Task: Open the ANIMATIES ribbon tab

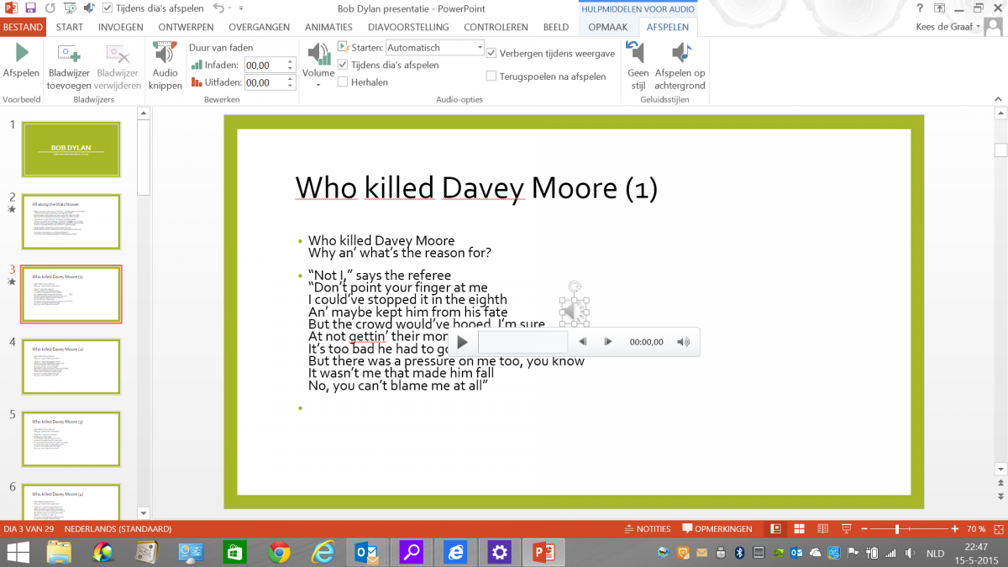Action: 328,27
